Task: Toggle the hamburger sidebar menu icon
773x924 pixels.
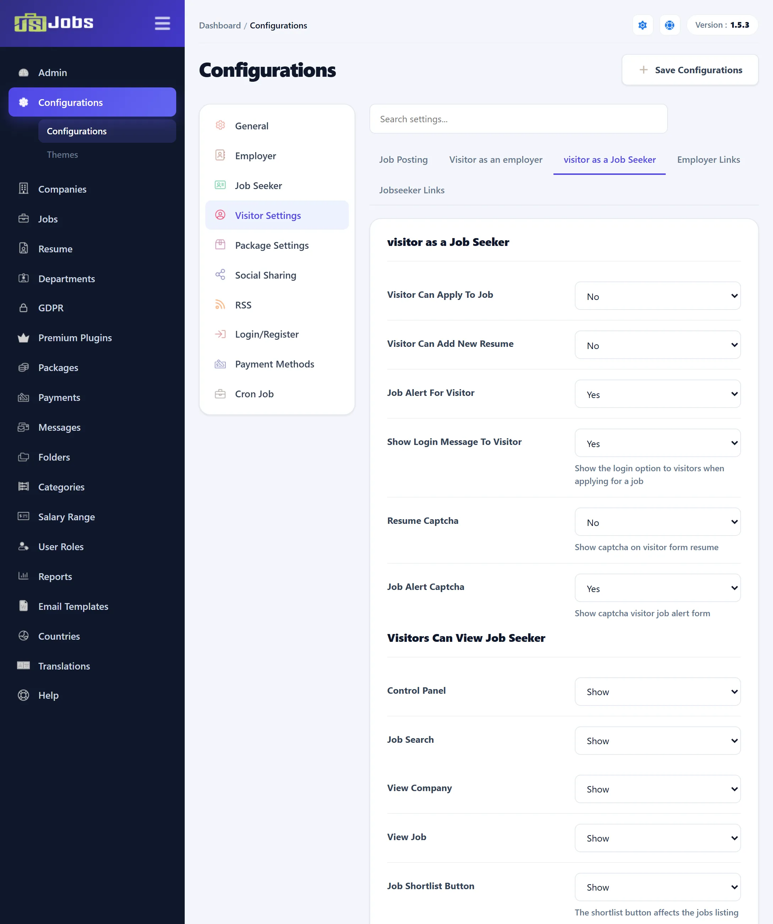Action: click(162, 23)
